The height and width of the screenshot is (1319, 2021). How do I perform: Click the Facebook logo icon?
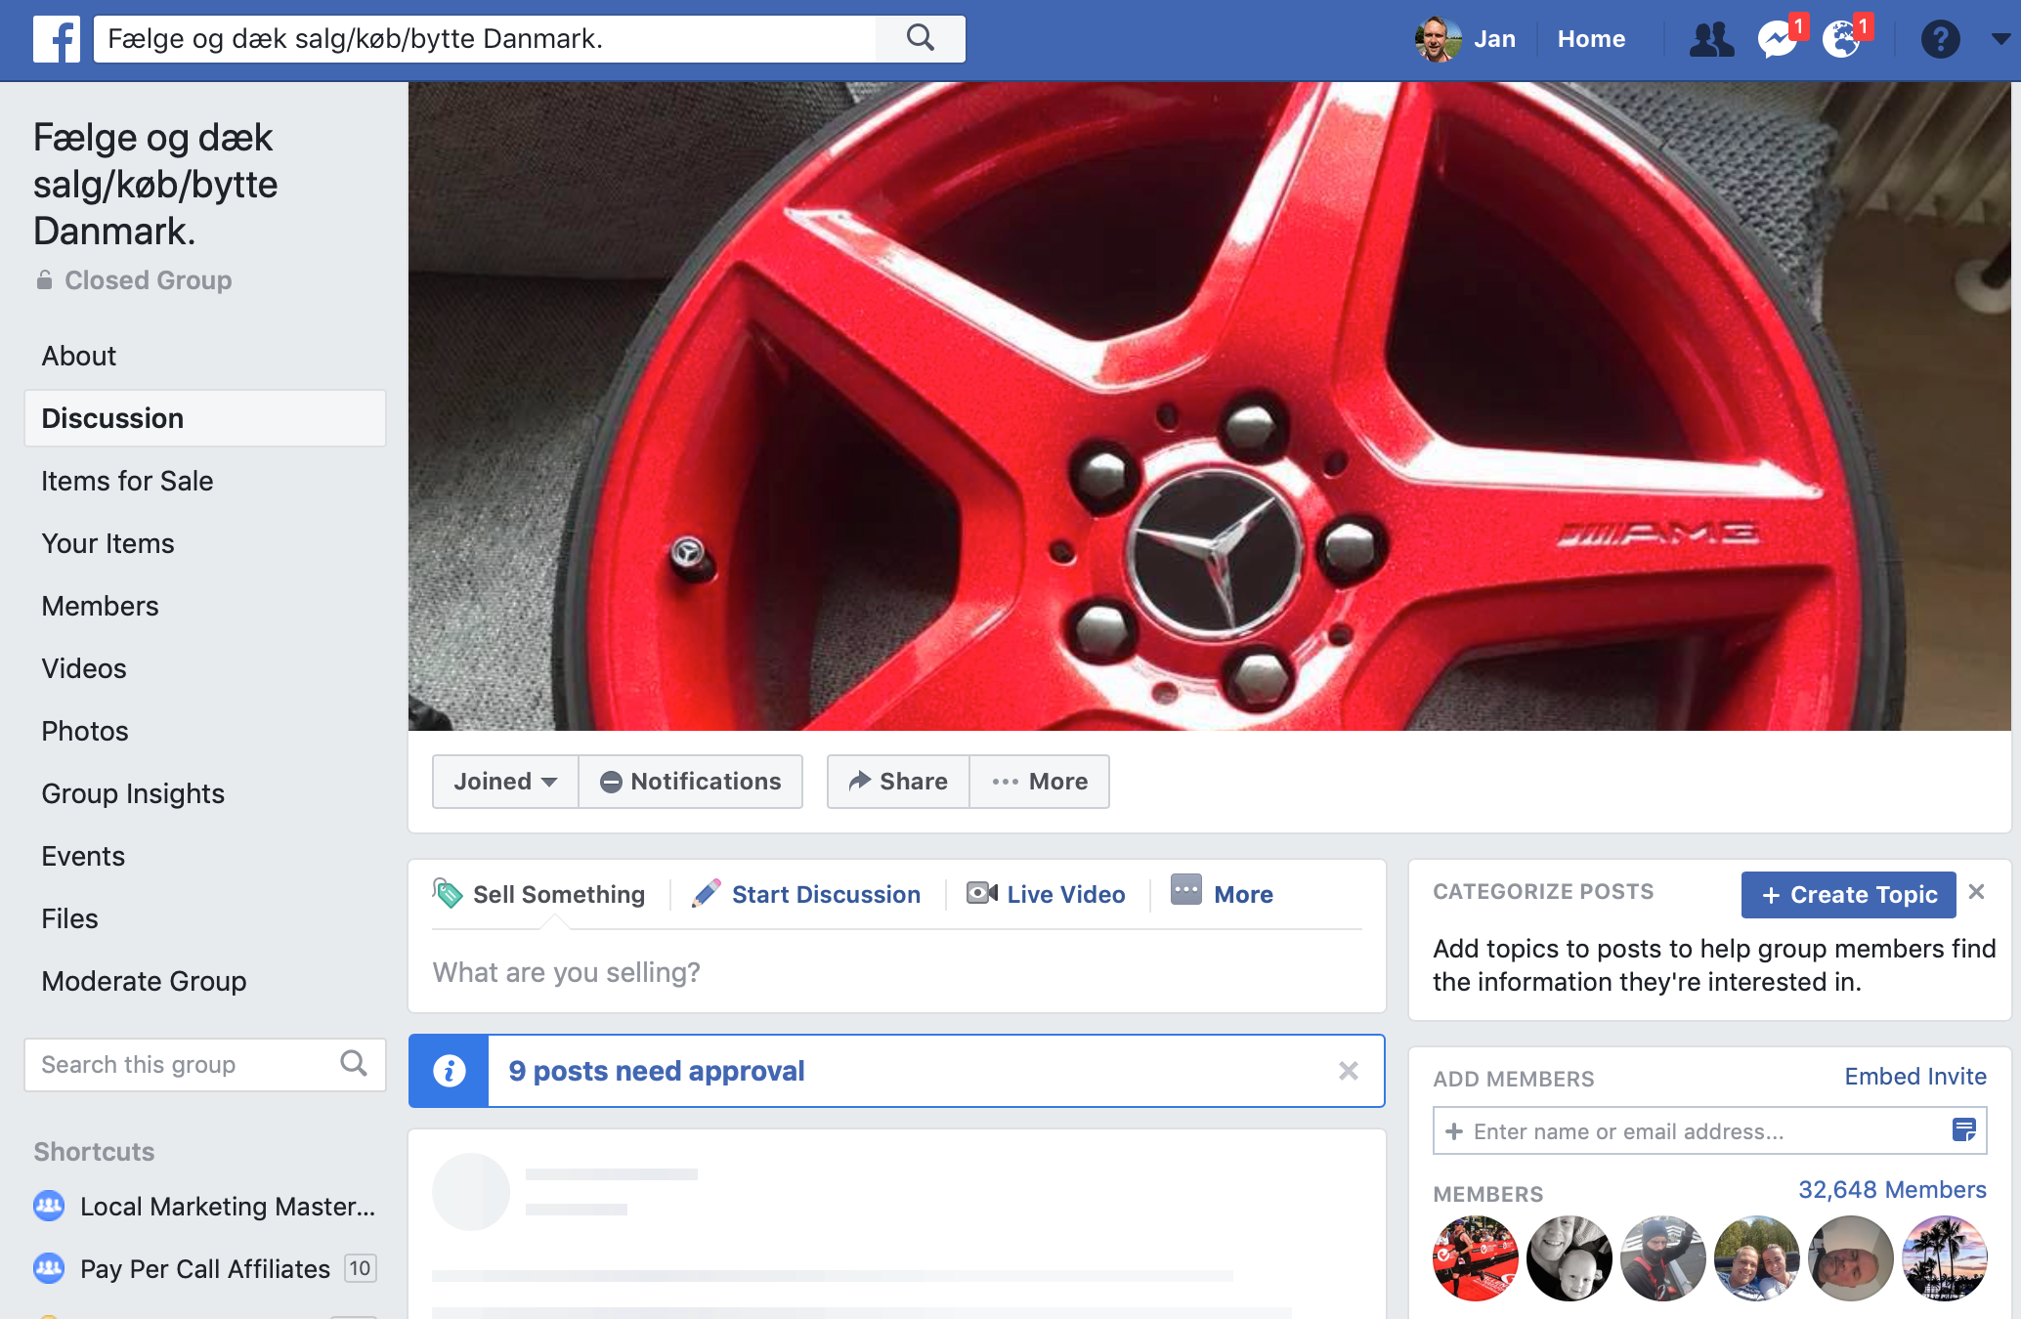point(56,39)
